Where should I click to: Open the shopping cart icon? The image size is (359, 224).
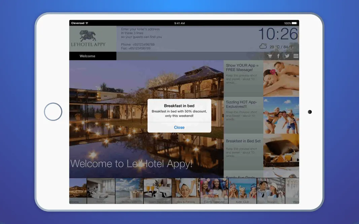click(x=270, y=56)
